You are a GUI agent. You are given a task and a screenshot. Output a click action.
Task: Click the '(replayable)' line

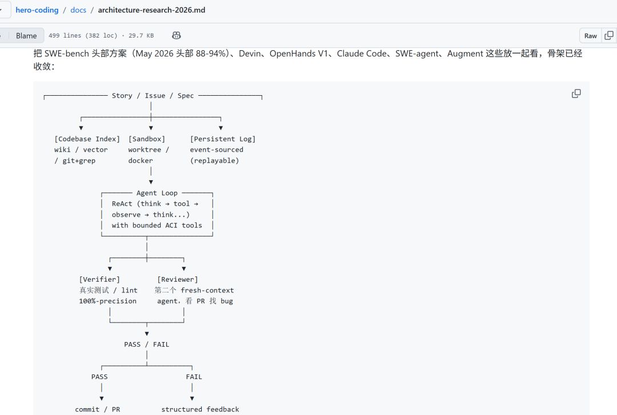(x=214, y=161)
